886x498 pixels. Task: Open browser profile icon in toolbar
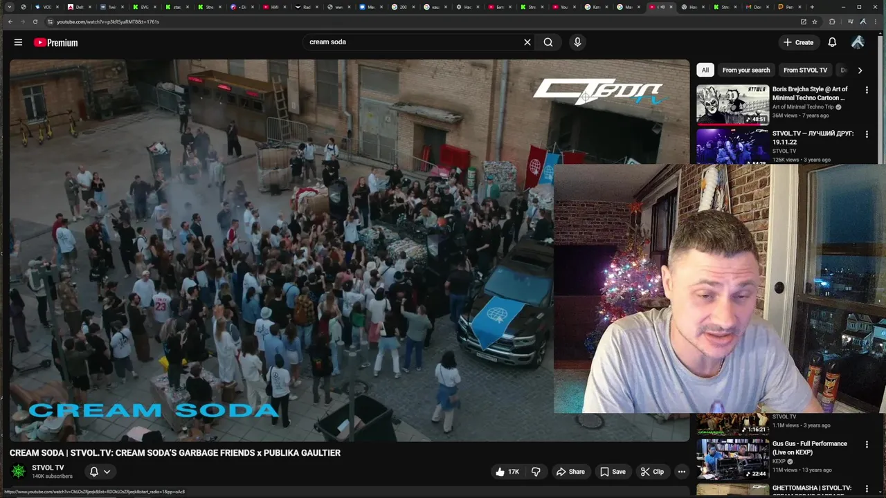pos(862,21)
